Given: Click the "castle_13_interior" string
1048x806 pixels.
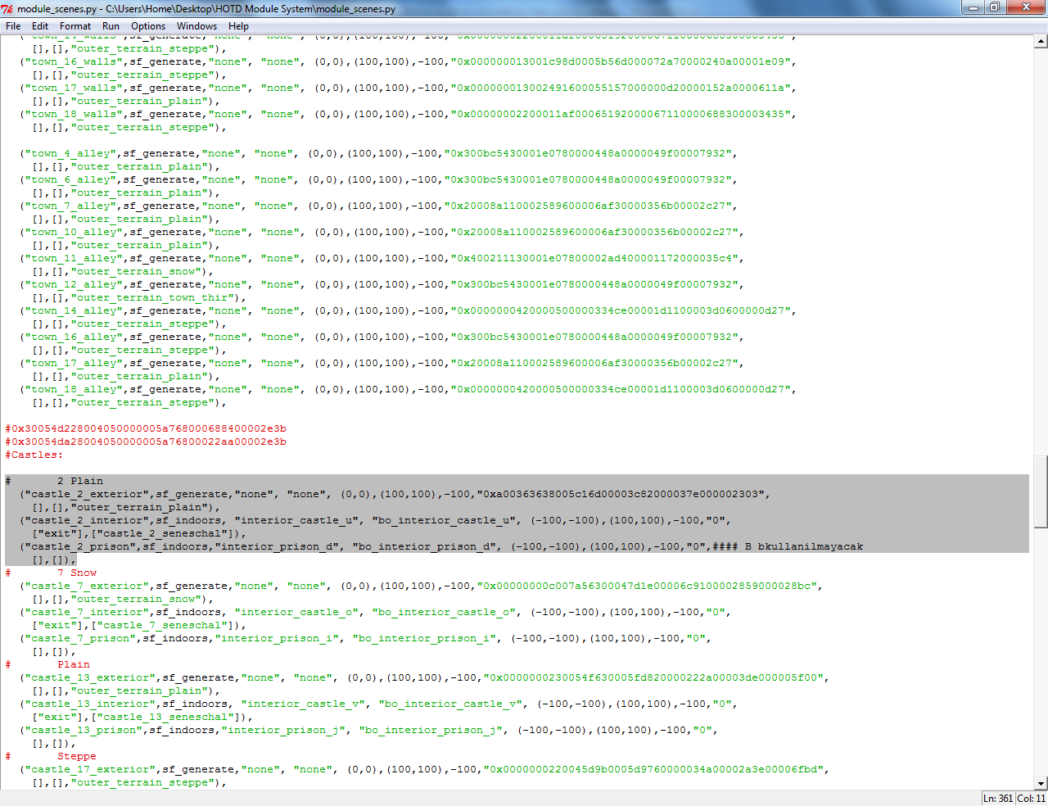Looking at the screenshot, I should [92, 704].
